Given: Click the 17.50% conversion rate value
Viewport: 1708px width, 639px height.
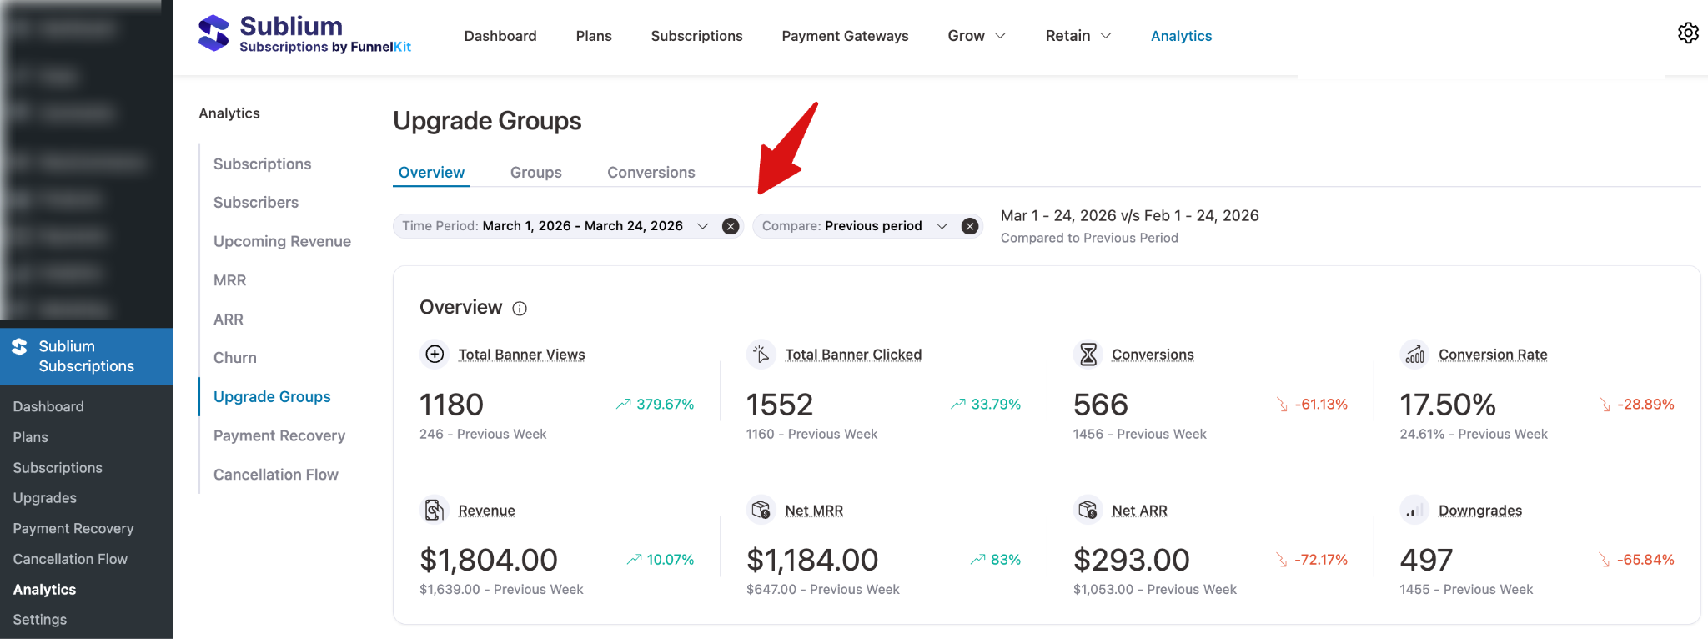Looking at the screenshot, I should click(x=1448, y=405).
